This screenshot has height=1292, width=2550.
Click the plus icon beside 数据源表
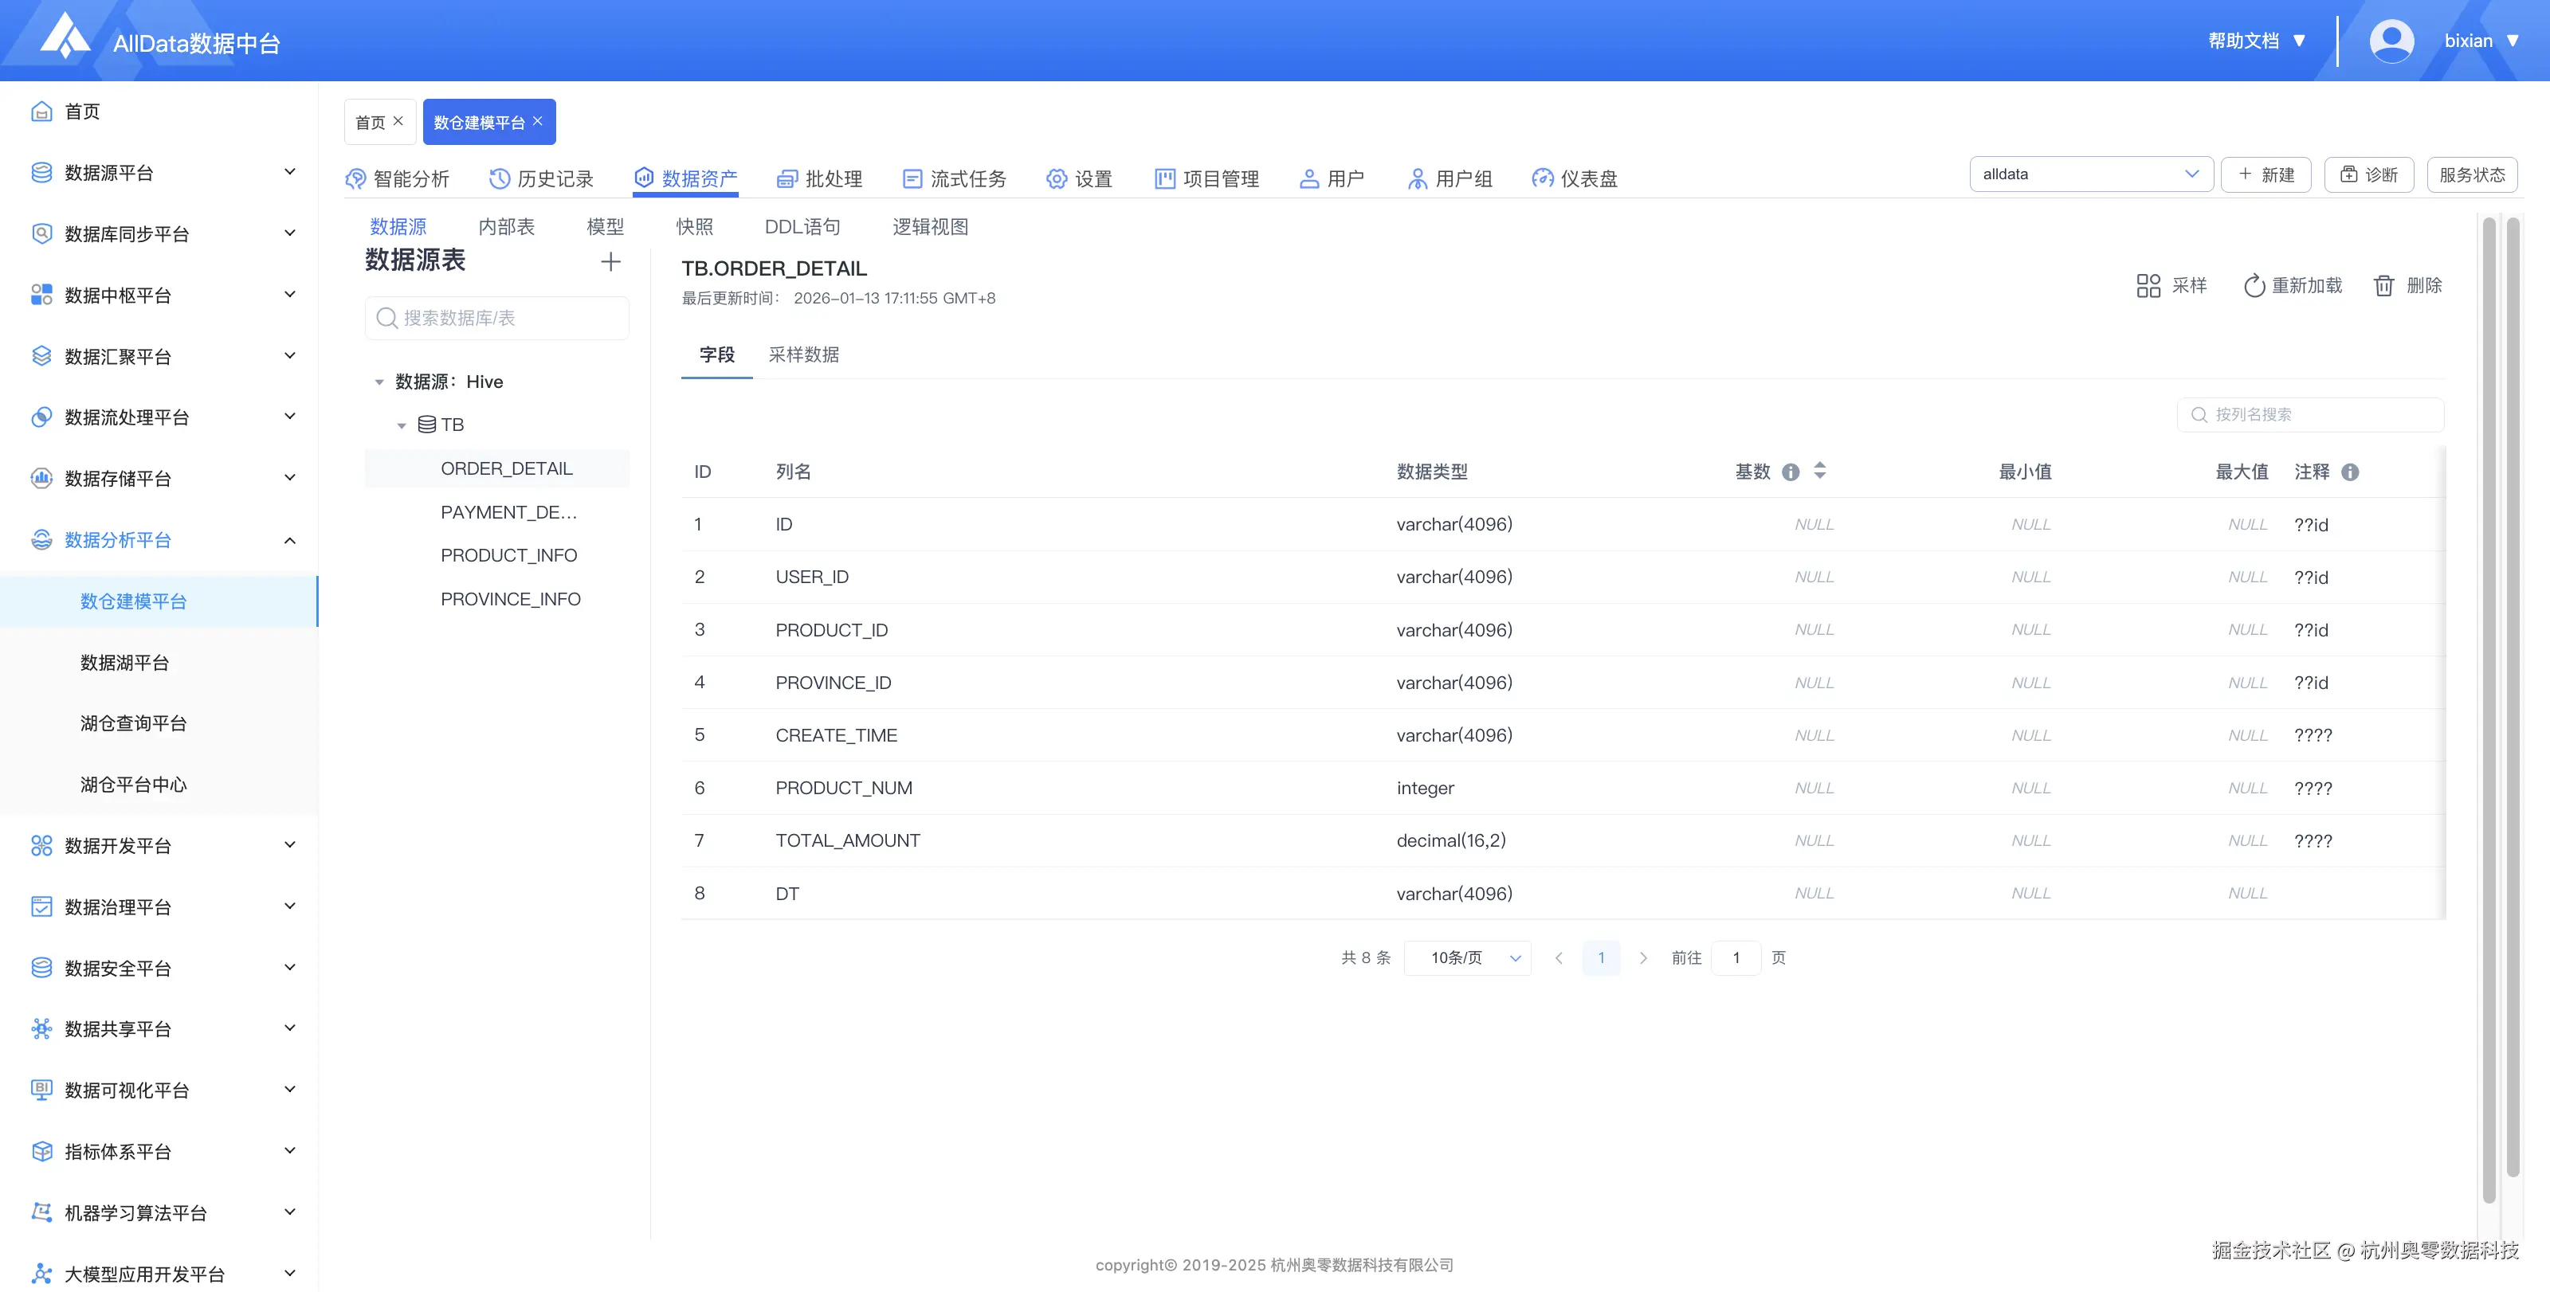[610, 261]
